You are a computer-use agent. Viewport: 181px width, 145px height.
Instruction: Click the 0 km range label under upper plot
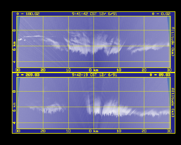click(94, 70)
